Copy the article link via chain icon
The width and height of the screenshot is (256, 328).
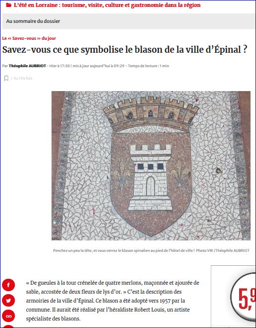(8, 316)
